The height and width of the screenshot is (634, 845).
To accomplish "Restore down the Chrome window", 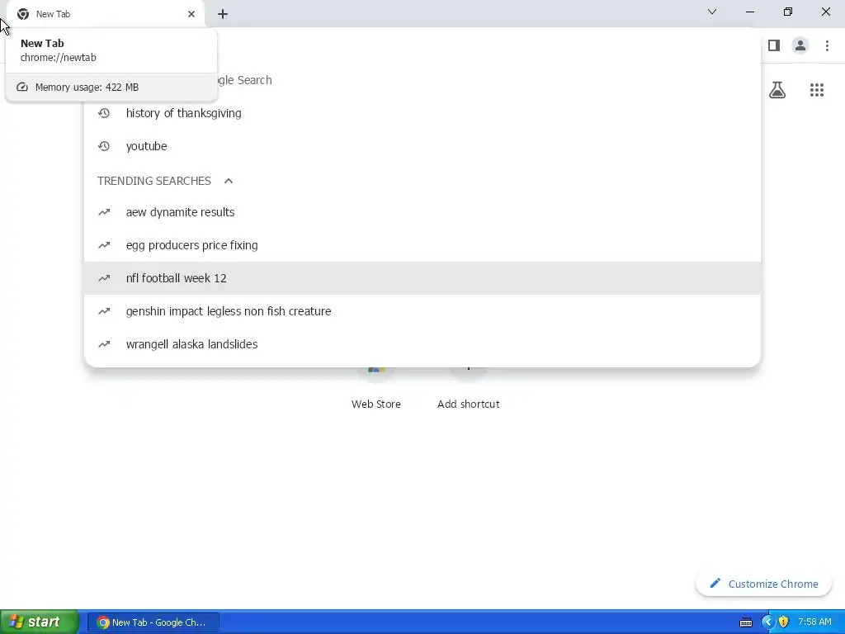I will tap(788, 12).
